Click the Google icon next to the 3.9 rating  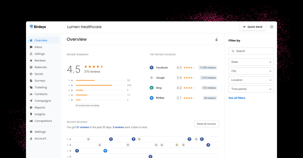(151, 77)
